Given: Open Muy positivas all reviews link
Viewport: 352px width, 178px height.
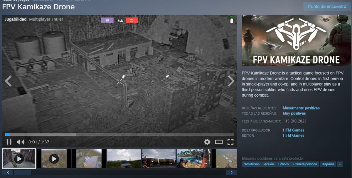Looking at the screenshot, I should pyautogui.click(x=294, y=113).
